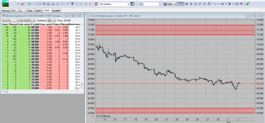Switch to the OptRTS tab
Screen dimensions: 265x123
pyautogui.click(x=39, y=11)
